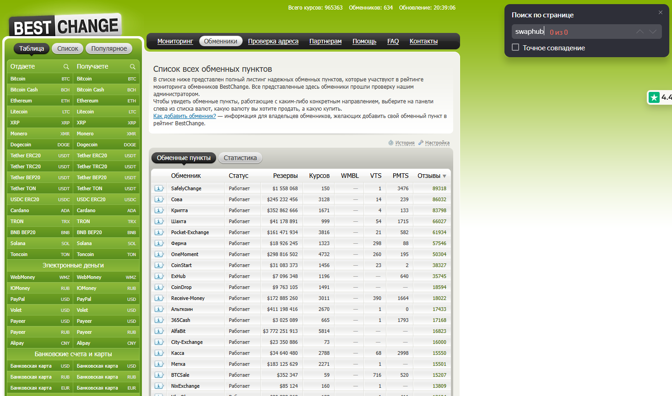Screen dimensions: 672x396
Task: Enable the Точное совпадение checkbox
Action: (x=515, y=48)
